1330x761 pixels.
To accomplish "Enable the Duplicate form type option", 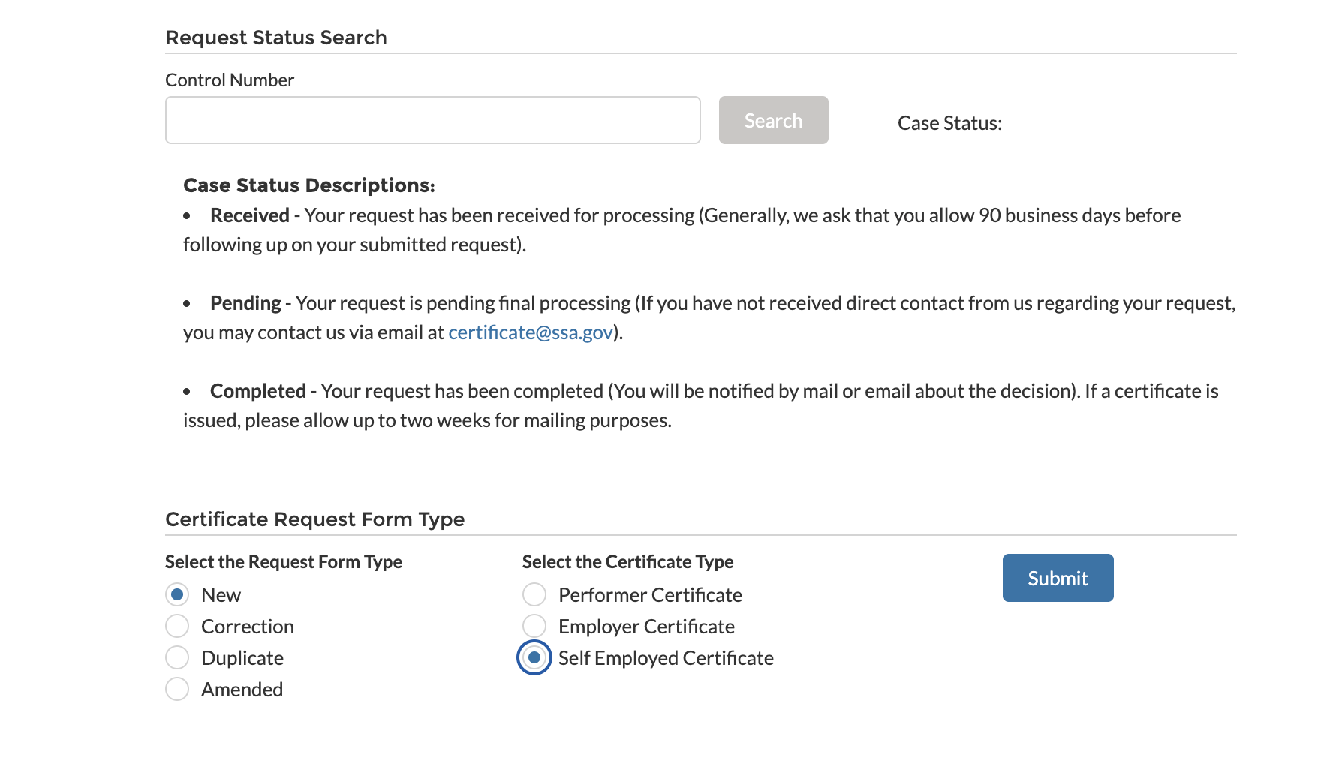I will tap(177, 657).
